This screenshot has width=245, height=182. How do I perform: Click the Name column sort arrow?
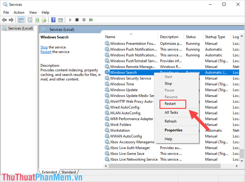(130, 34)
